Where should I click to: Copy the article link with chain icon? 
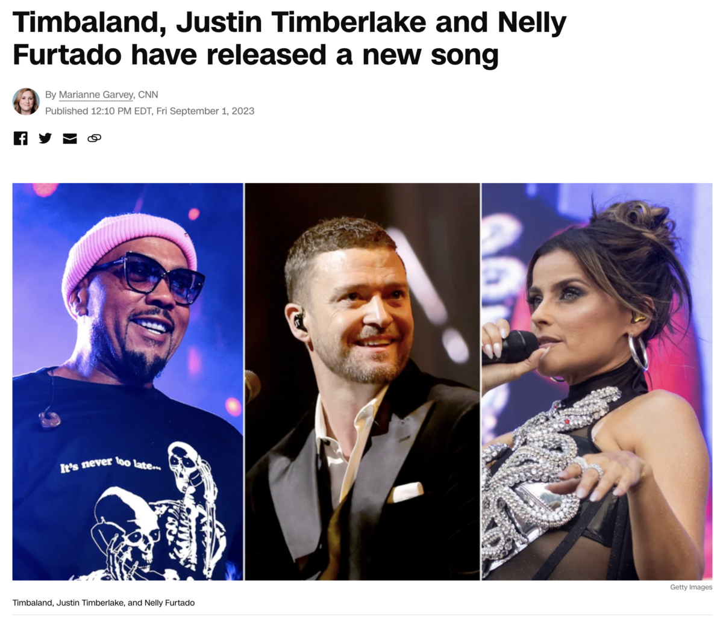click(x=94, y=138)
